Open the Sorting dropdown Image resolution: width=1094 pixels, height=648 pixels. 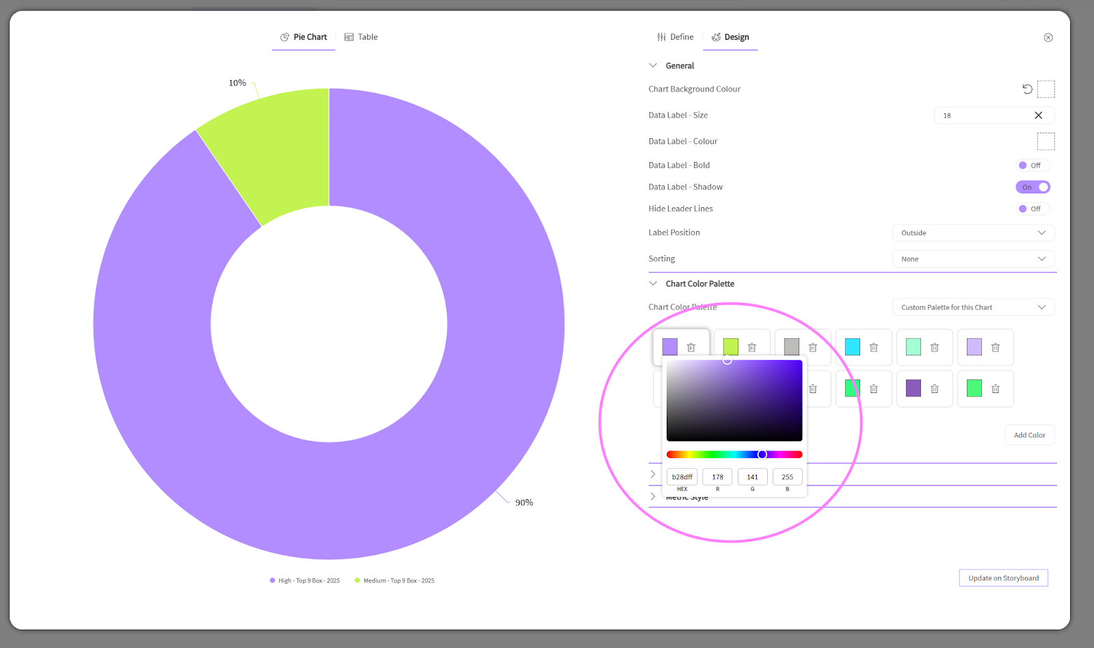(973, 259)
